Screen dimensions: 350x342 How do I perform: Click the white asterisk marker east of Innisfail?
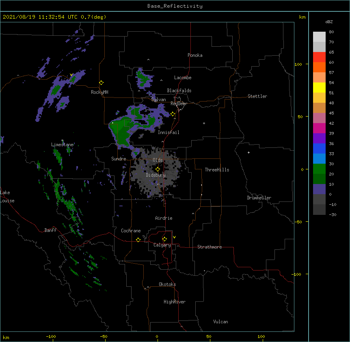point(204,123)
